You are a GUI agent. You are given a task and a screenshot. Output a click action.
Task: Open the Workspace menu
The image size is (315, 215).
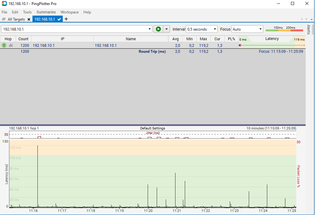tap(69, 12)
